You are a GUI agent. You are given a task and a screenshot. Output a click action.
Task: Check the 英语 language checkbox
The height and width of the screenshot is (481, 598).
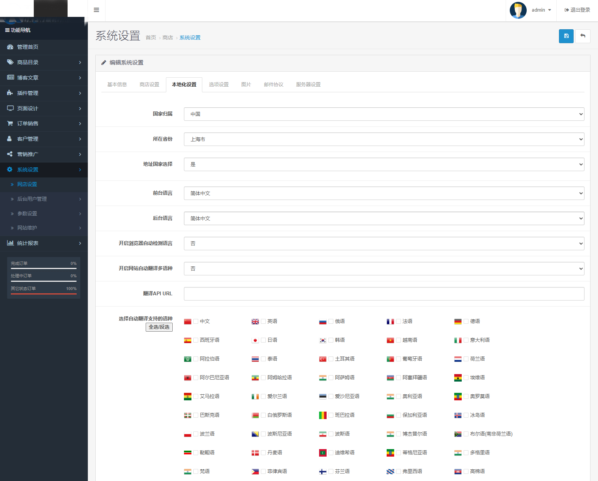coord(264,322)
